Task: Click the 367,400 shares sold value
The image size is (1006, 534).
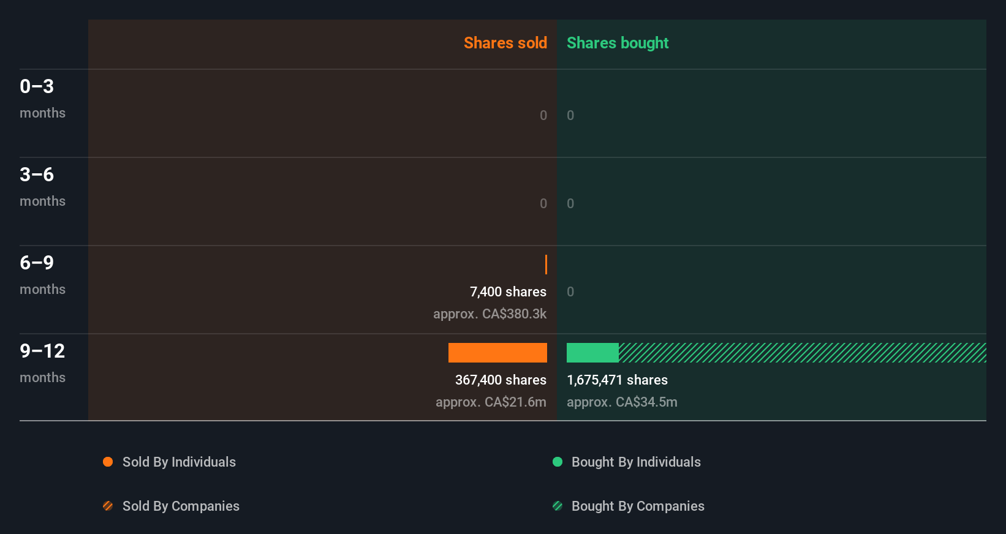Action: click(501, 380)
